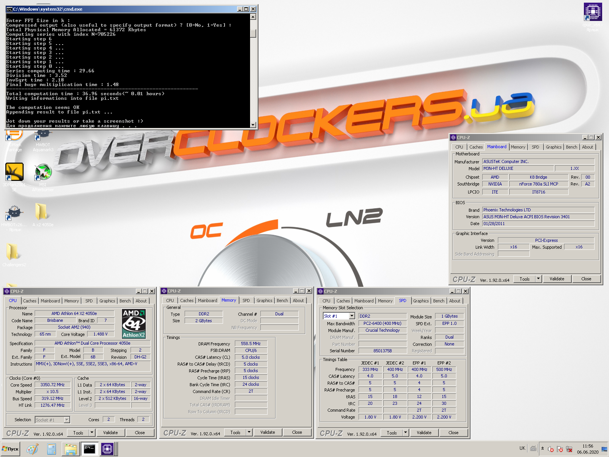Click the cmd scrollbar up arrow
This screenshot has height=457, width=609.
(x=253, y=17)
